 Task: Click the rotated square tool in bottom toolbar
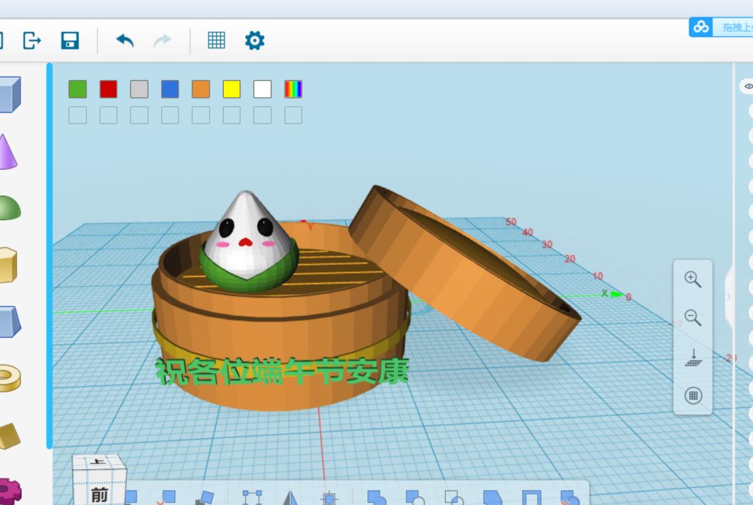(204, 498)
